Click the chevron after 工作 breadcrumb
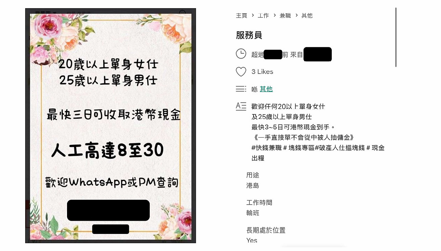Screen dimensions: 441x251 coord(275,15)
